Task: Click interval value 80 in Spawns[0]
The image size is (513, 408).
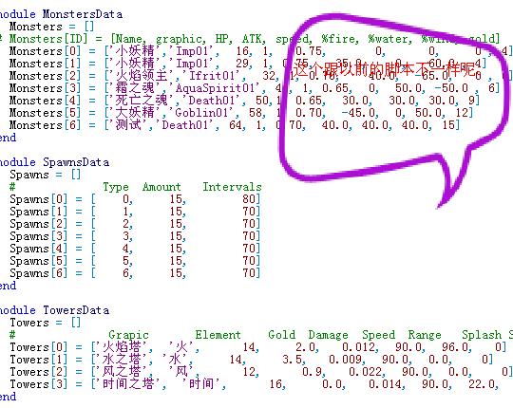Action: pyautogui.click(x=249, y=199)
